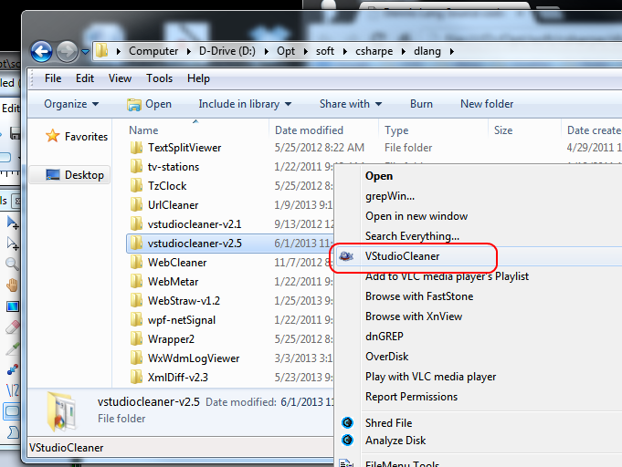Select Computer in the breadcrumb path

[x=153, y=51]
